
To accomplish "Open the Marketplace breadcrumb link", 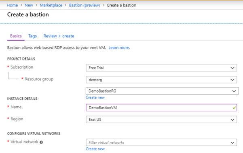I will 51,5.
